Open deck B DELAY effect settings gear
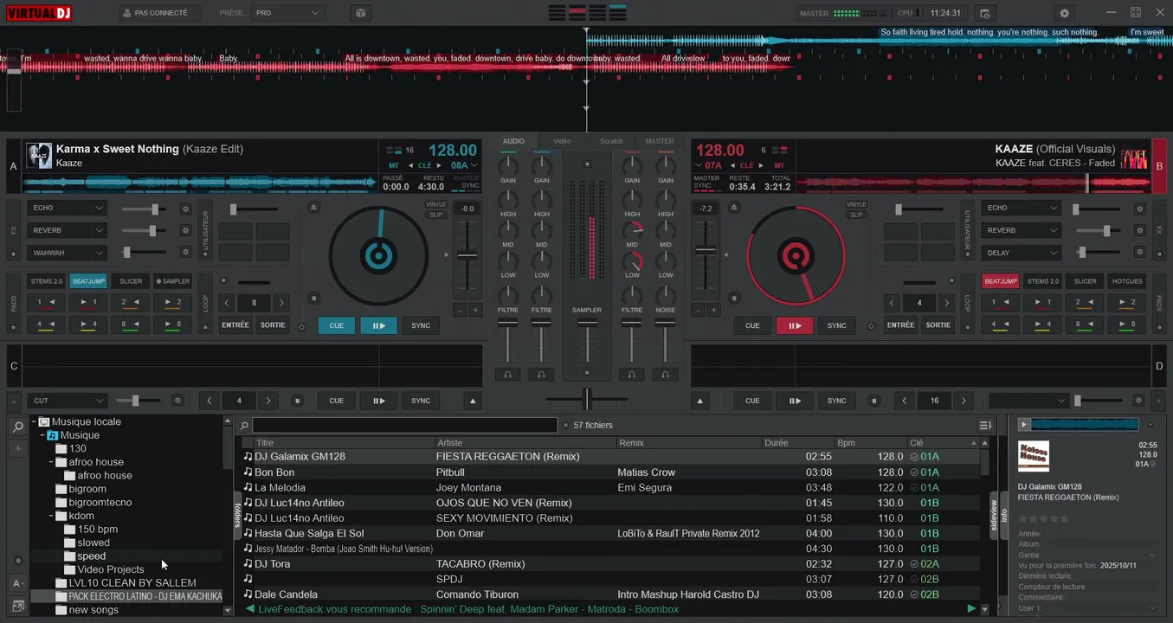Image resolution: width=1173 pixels, height=623 pixels. coord(1140,252)
